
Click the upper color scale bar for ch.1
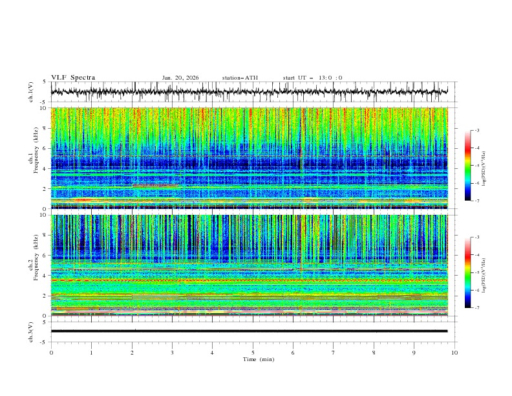(468, 166)
